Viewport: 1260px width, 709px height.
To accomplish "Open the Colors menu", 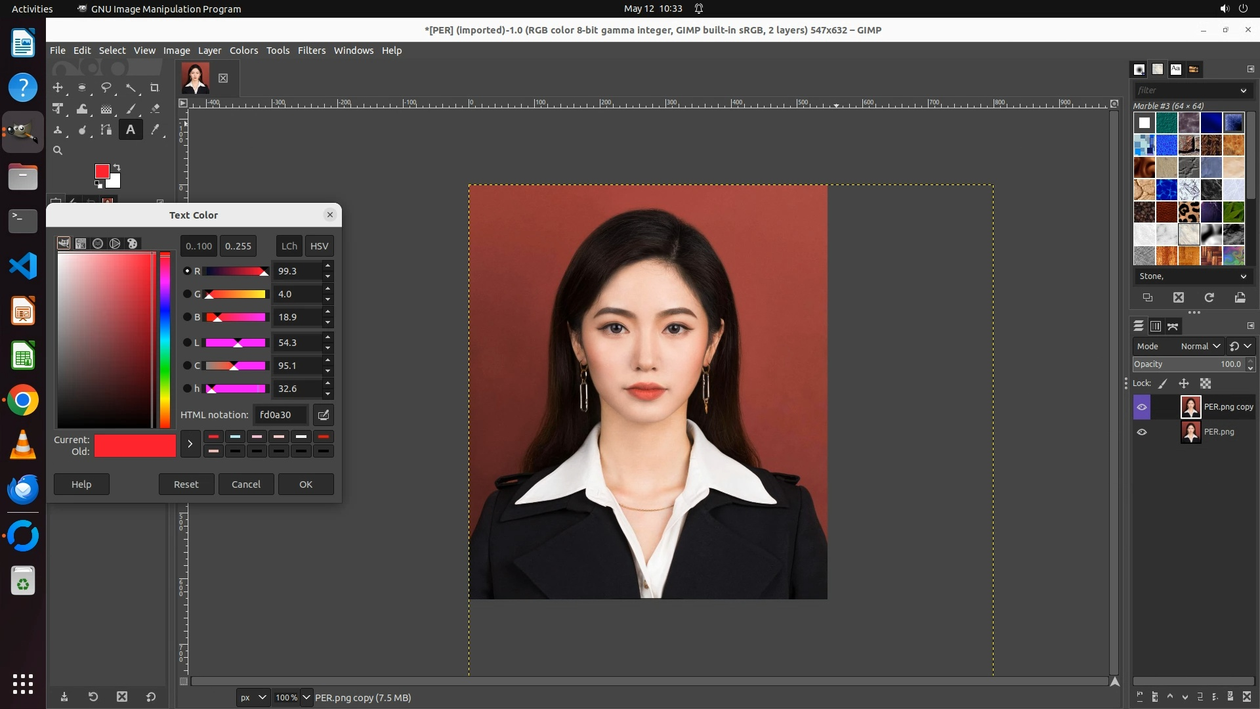I will click(243, 51).
